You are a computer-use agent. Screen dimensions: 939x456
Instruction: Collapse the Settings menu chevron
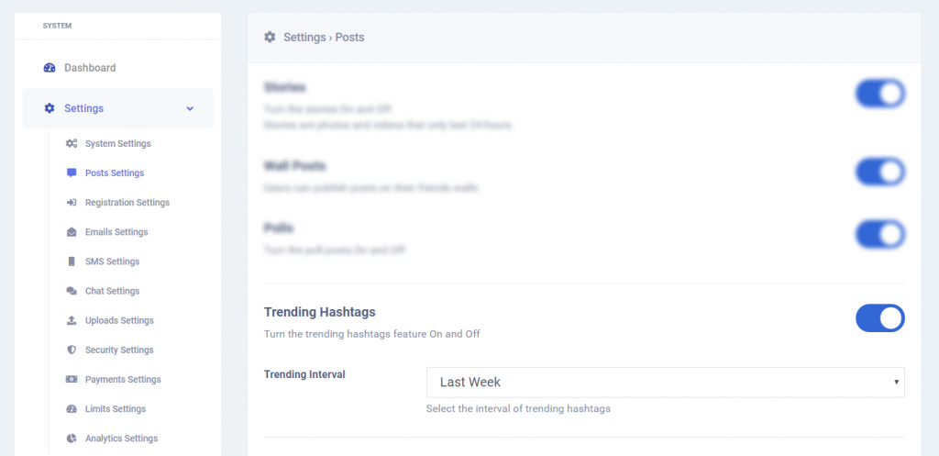[x=190, y=108]
